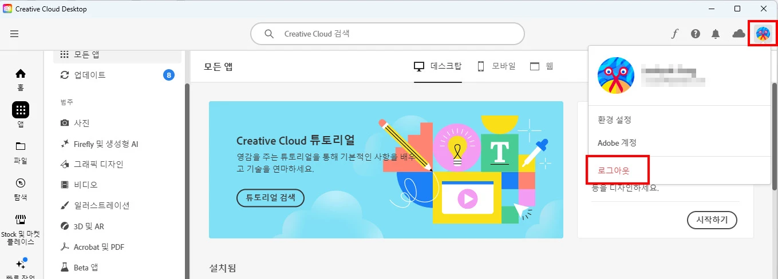This screenshot has width=778, height=279.
Task: Open the notifications bell
Action: point(716,34)
